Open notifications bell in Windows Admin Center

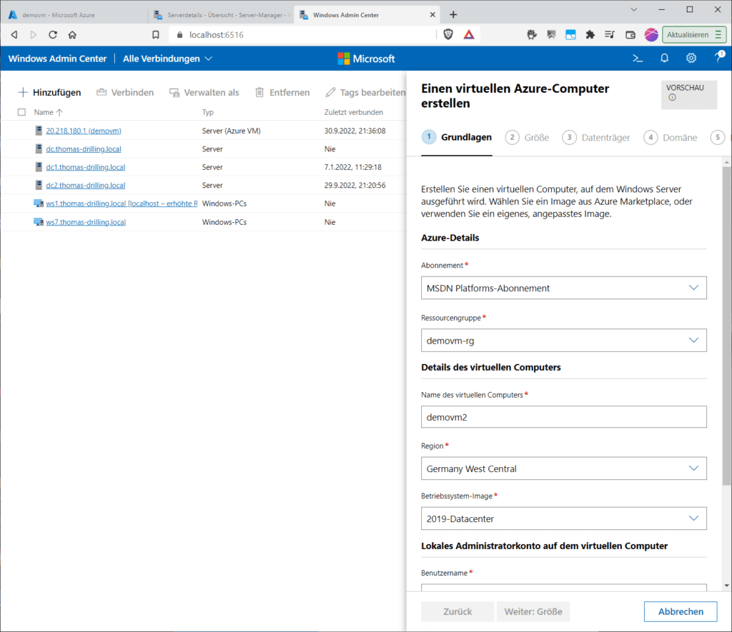[x=664, y=59]
